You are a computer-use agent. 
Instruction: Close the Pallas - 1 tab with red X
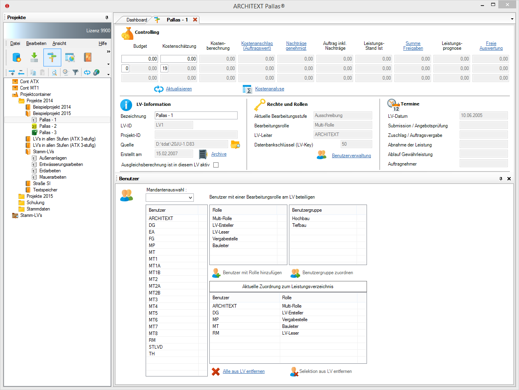point(195,19)
